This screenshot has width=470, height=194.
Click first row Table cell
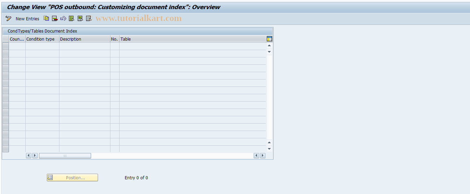(x=193, y=46)
